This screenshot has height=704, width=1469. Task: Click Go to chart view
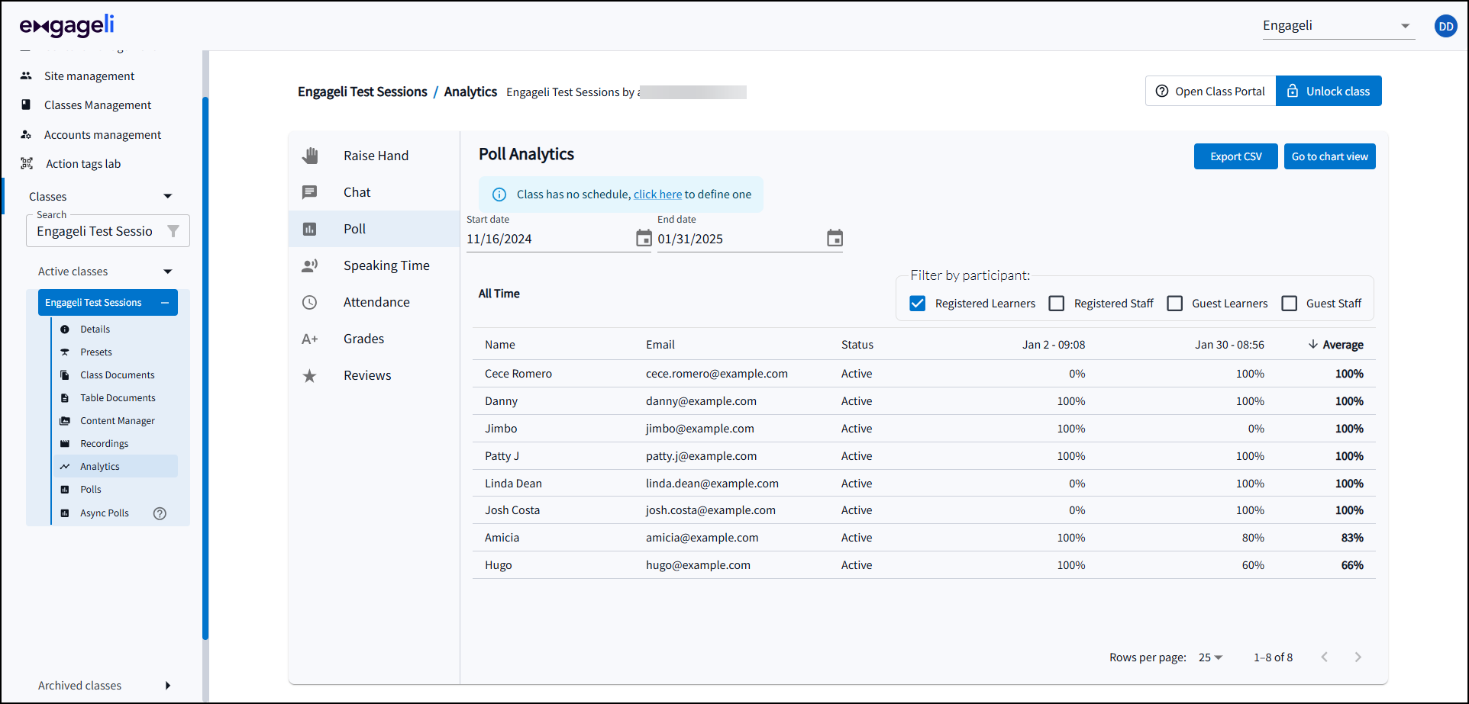pyautogui.click(x=1329, y=156)
